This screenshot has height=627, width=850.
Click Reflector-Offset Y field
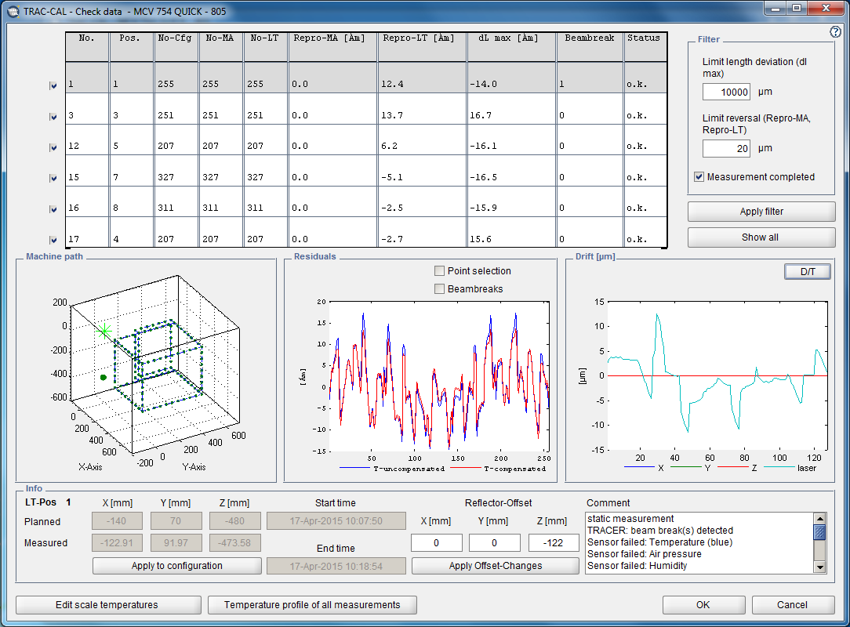click(495, 543)
